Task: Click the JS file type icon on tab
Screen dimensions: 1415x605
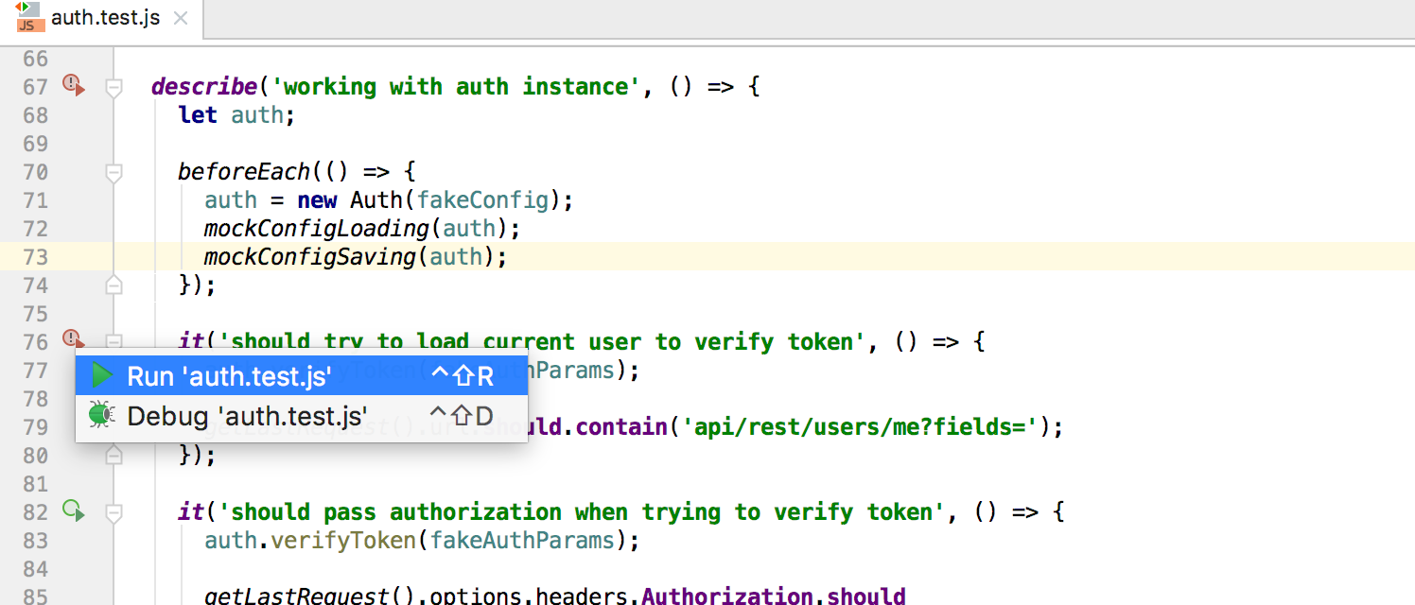Action: (x=26, y=18)
